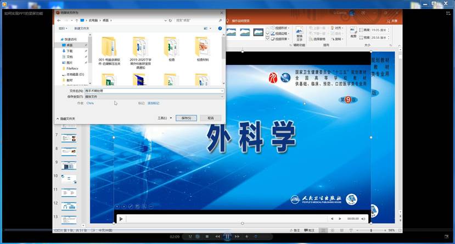The width and height of the screenshot is (455, 244).
Task: Open the 保存类型 dropdown
Action: tap(154, 96)
